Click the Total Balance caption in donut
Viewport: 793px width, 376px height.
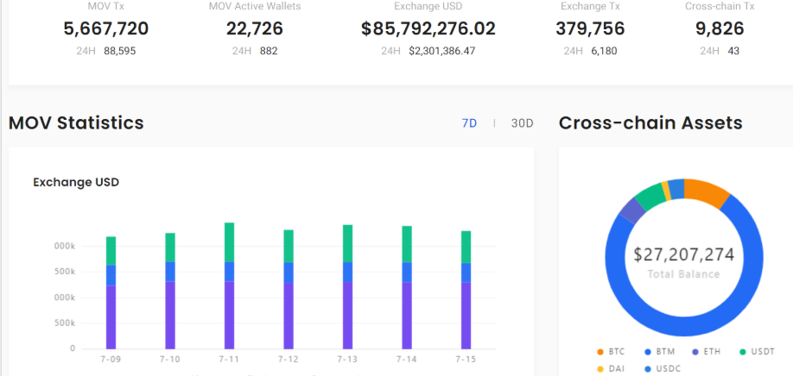(684, 274)
